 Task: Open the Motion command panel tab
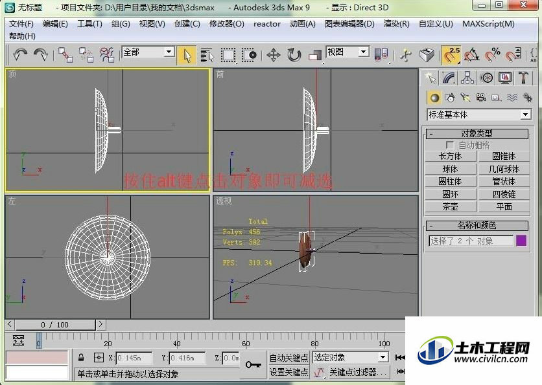[x=486, y=78]
